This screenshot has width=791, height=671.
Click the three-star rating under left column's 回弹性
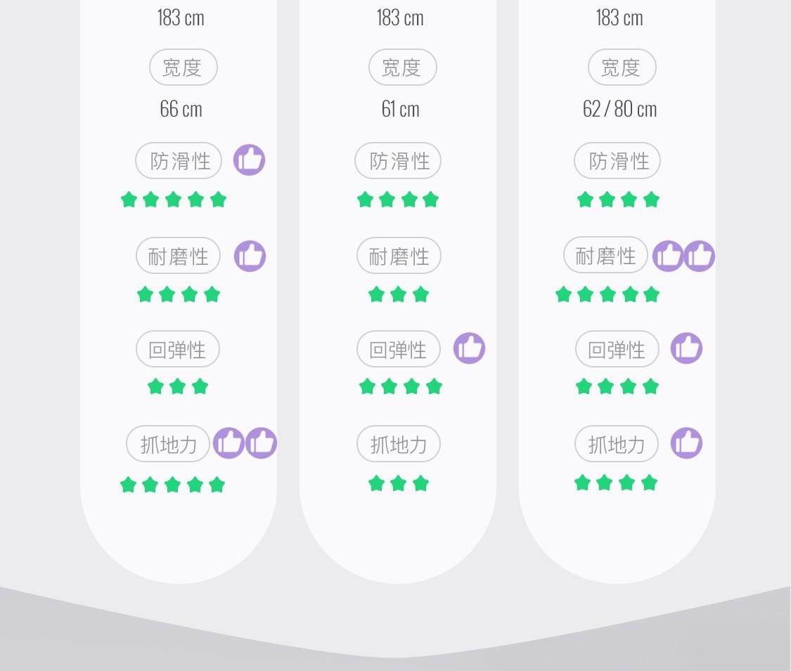[178, 386]
